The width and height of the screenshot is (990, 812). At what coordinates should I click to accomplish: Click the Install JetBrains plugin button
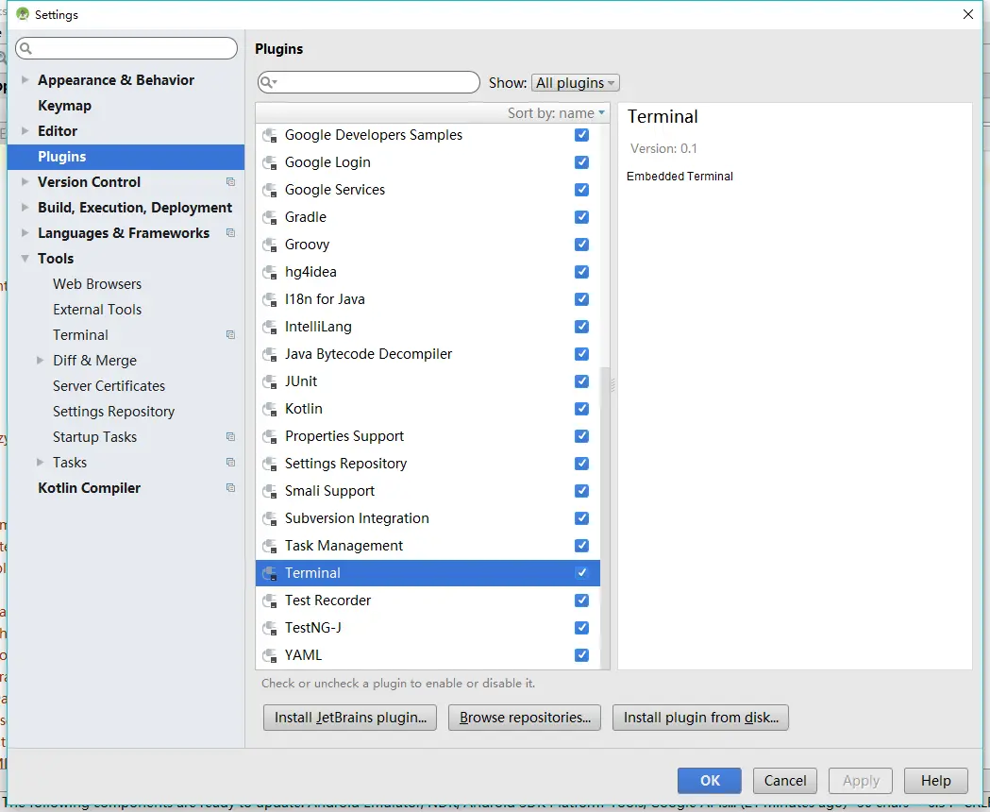coord(350,718)
